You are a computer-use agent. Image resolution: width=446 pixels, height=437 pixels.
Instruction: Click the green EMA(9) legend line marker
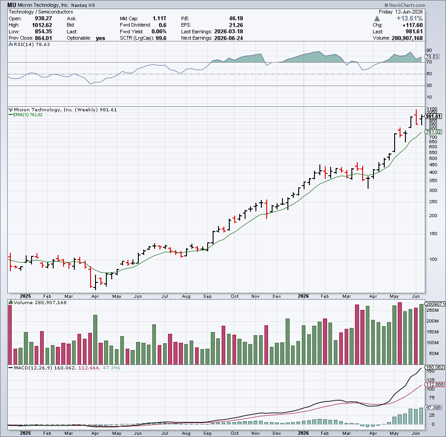pos(10,114)
